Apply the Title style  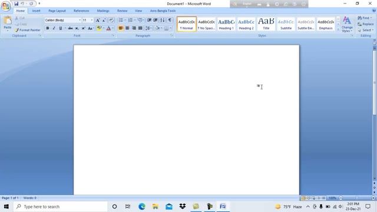tap(266, 24)
